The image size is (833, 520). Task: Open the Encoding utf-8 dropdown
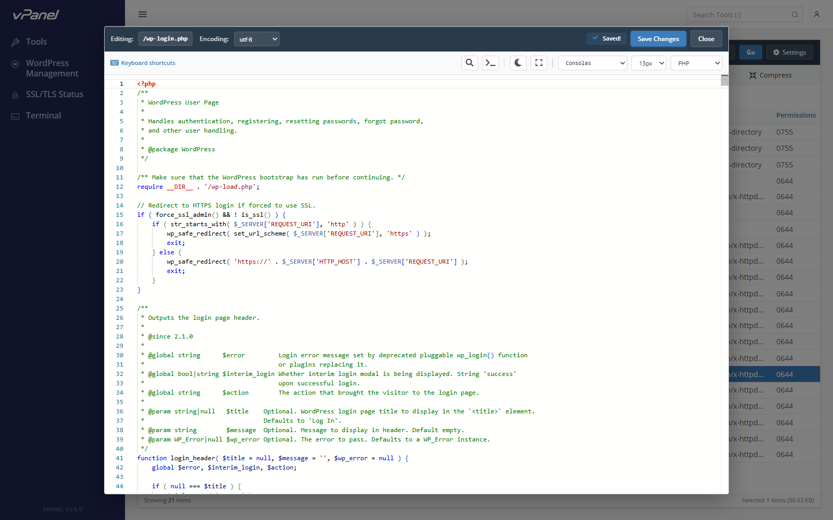tap(257, 39)
